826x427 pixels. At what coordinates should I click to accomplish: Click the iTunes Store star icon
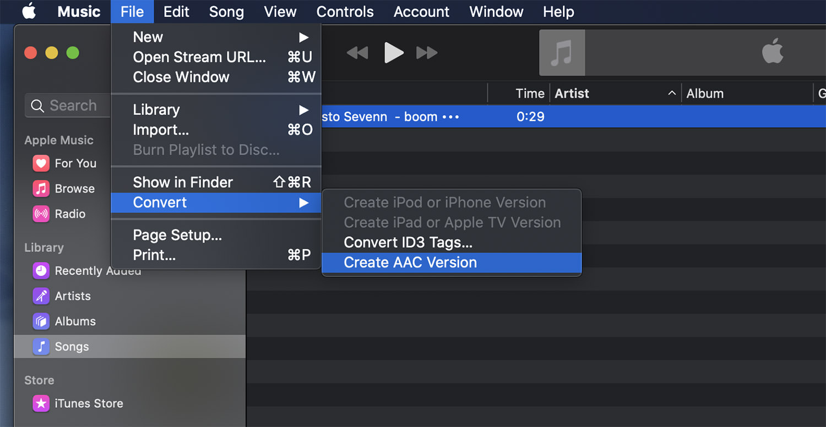pos(41,403)
